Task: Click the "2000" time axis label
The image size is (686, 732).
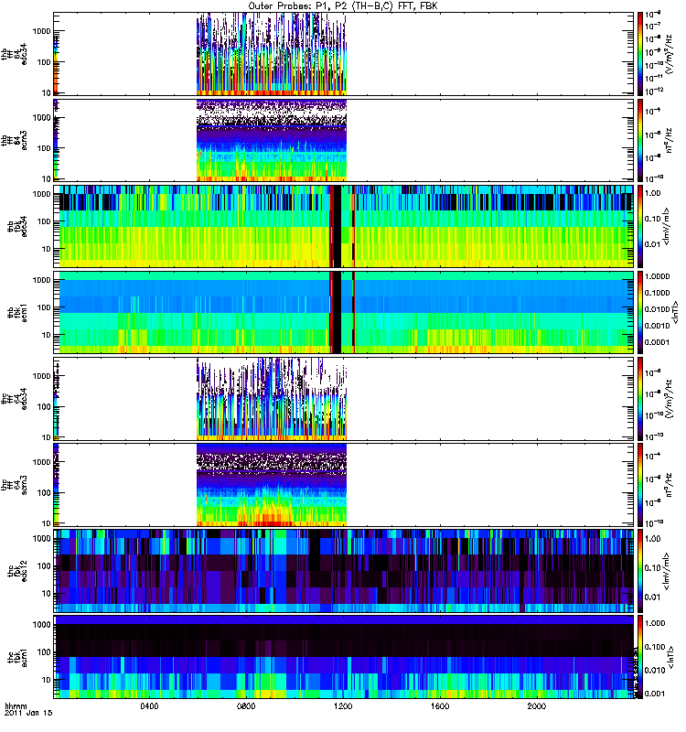Action: point(537,705)
